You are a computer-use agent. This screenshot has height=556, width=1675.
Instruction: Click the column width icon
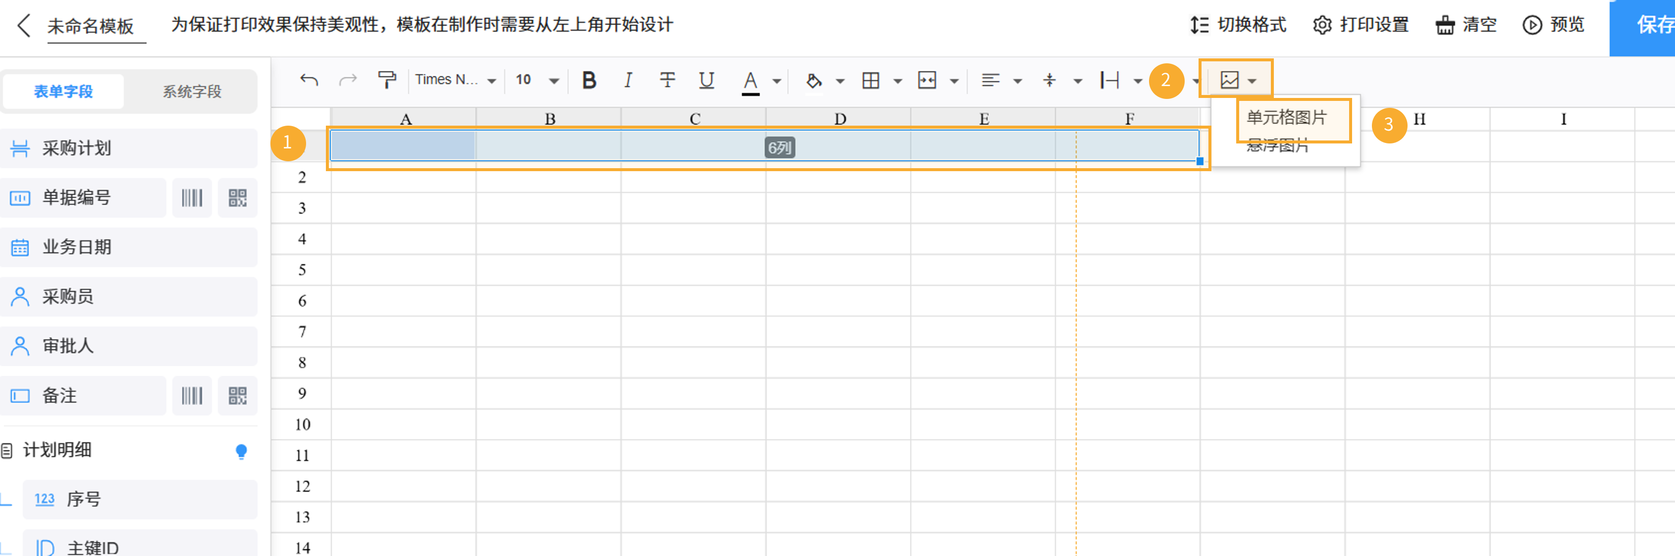tap(1109, 80)
